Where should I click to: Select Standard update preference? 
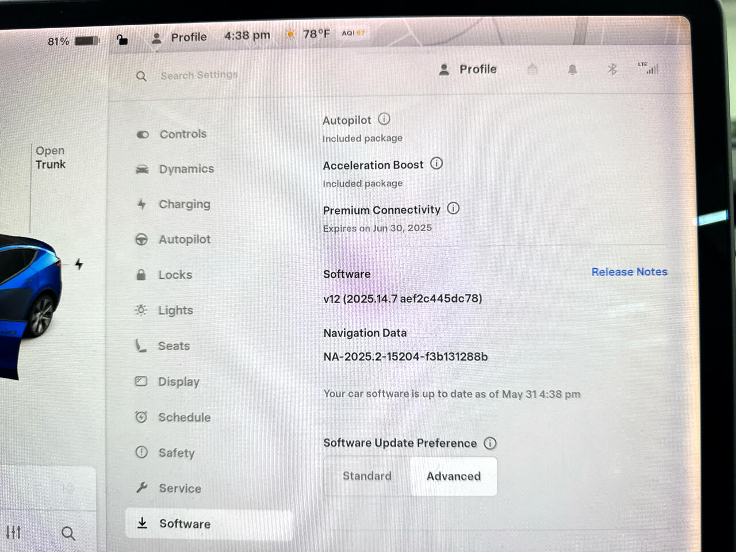click(367, 476)
